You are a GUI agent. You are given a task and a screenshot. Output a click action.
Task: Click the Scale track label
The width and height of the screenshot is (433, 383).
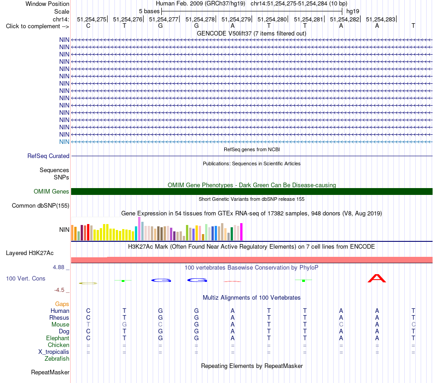pyautogui.click(x=62, y=11)
